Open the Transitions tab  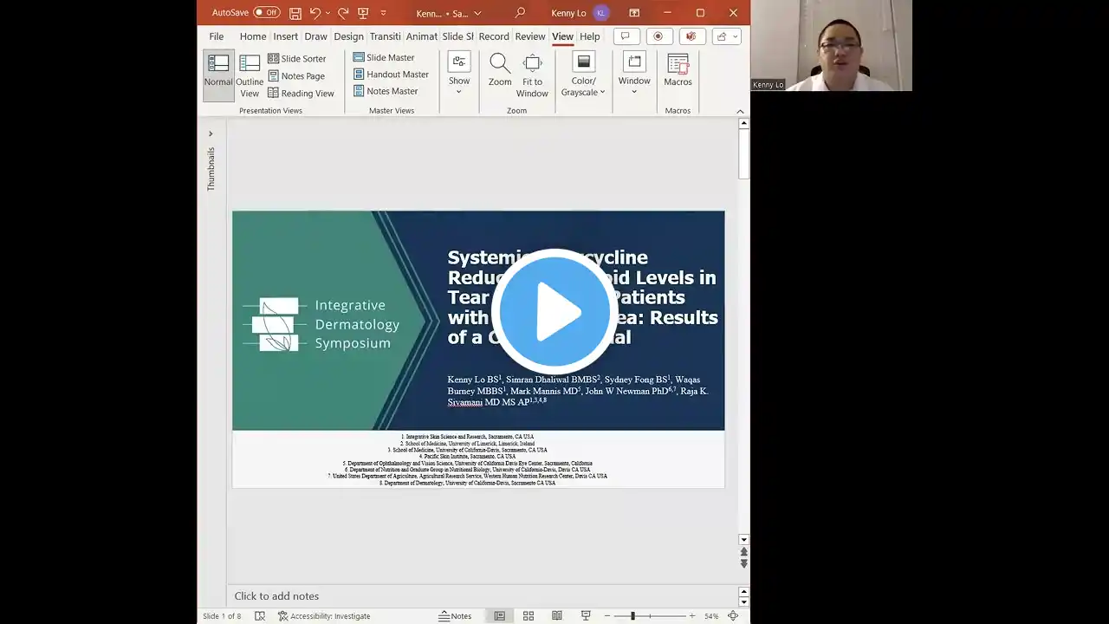[x=386, y=36]
